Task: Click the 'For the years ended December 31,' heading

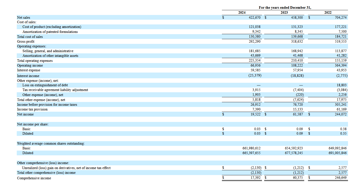Action: tap(285, 8)
